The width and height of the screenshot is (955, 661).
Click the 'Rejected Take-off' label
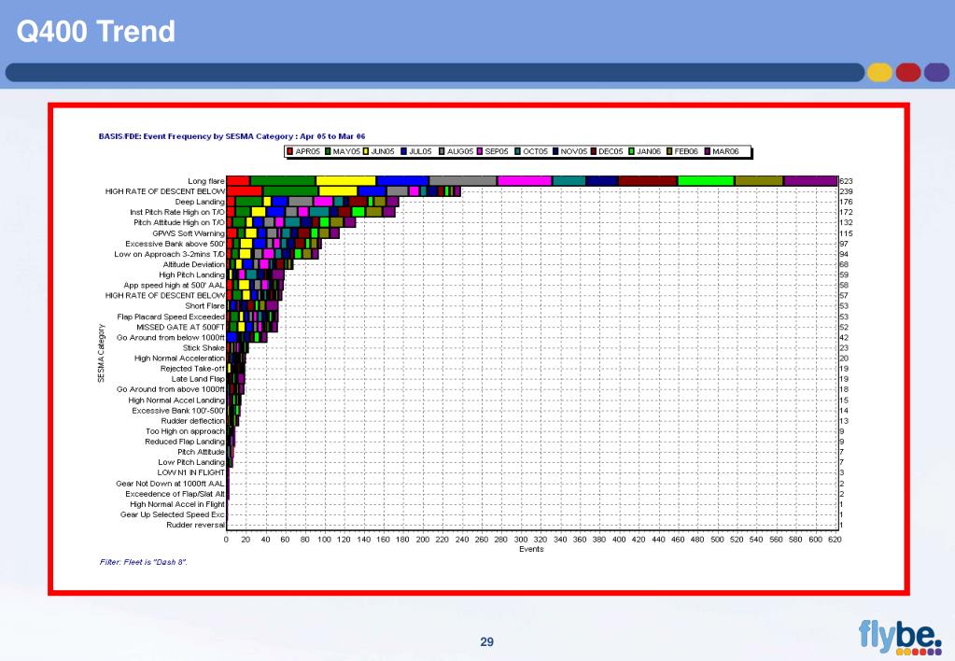pos(192,369)
